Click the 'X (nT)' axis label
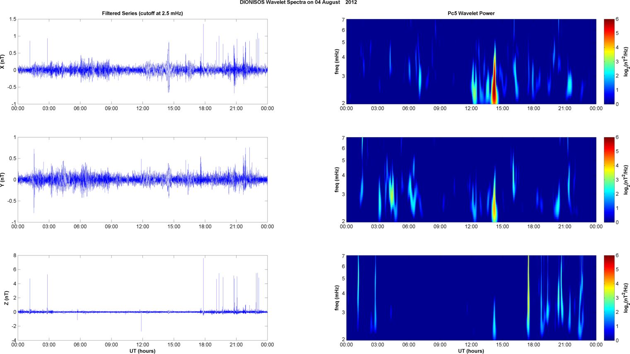This screenshot has height=354, width=630. [x=3, y=61]
